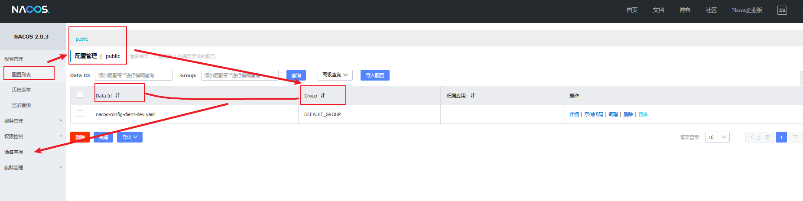Sort the table by Group column
The image size is (803, 201).
(322, 95)
